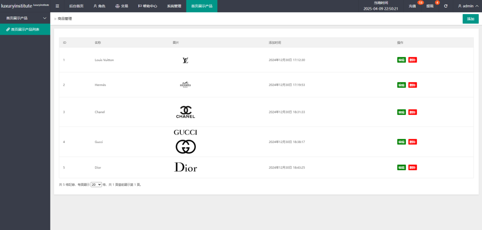Click the 商品管理 breadcrumb
The height and width of the screenshot is (230, 482).
[x=65, y=19]
